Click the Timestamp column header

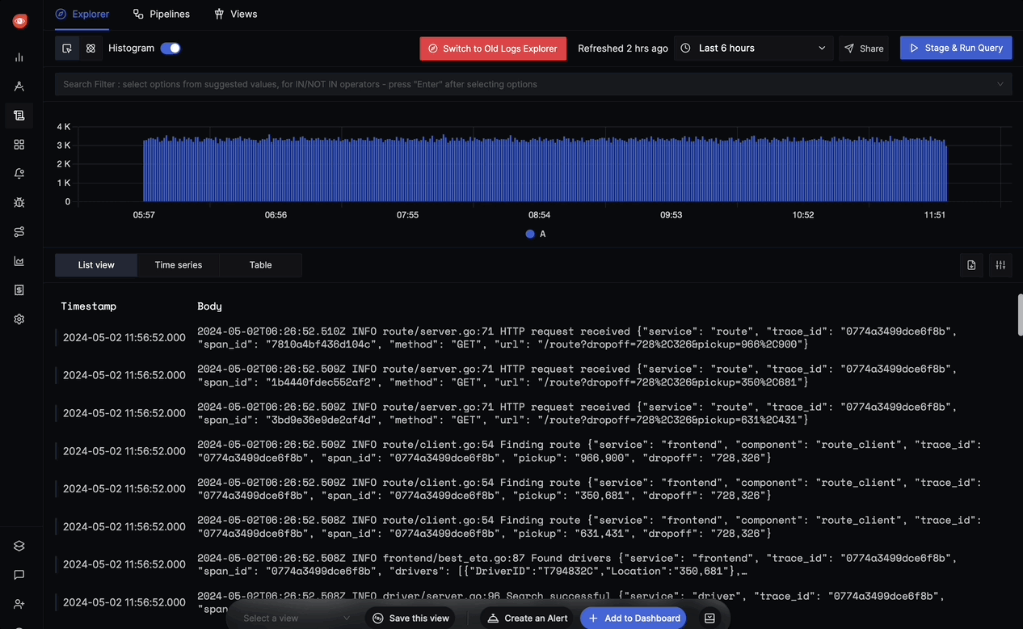89,306
